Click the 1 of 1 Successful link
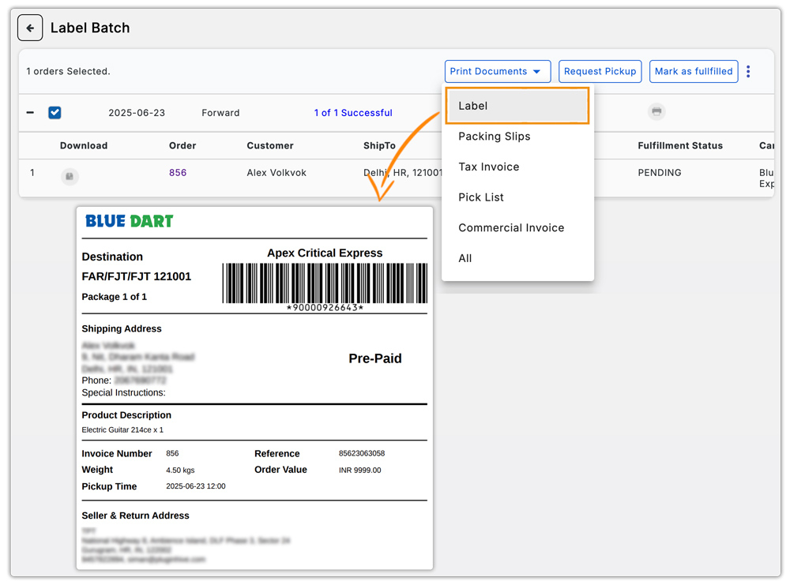790x585 pixels. click(x=352, y=113)
